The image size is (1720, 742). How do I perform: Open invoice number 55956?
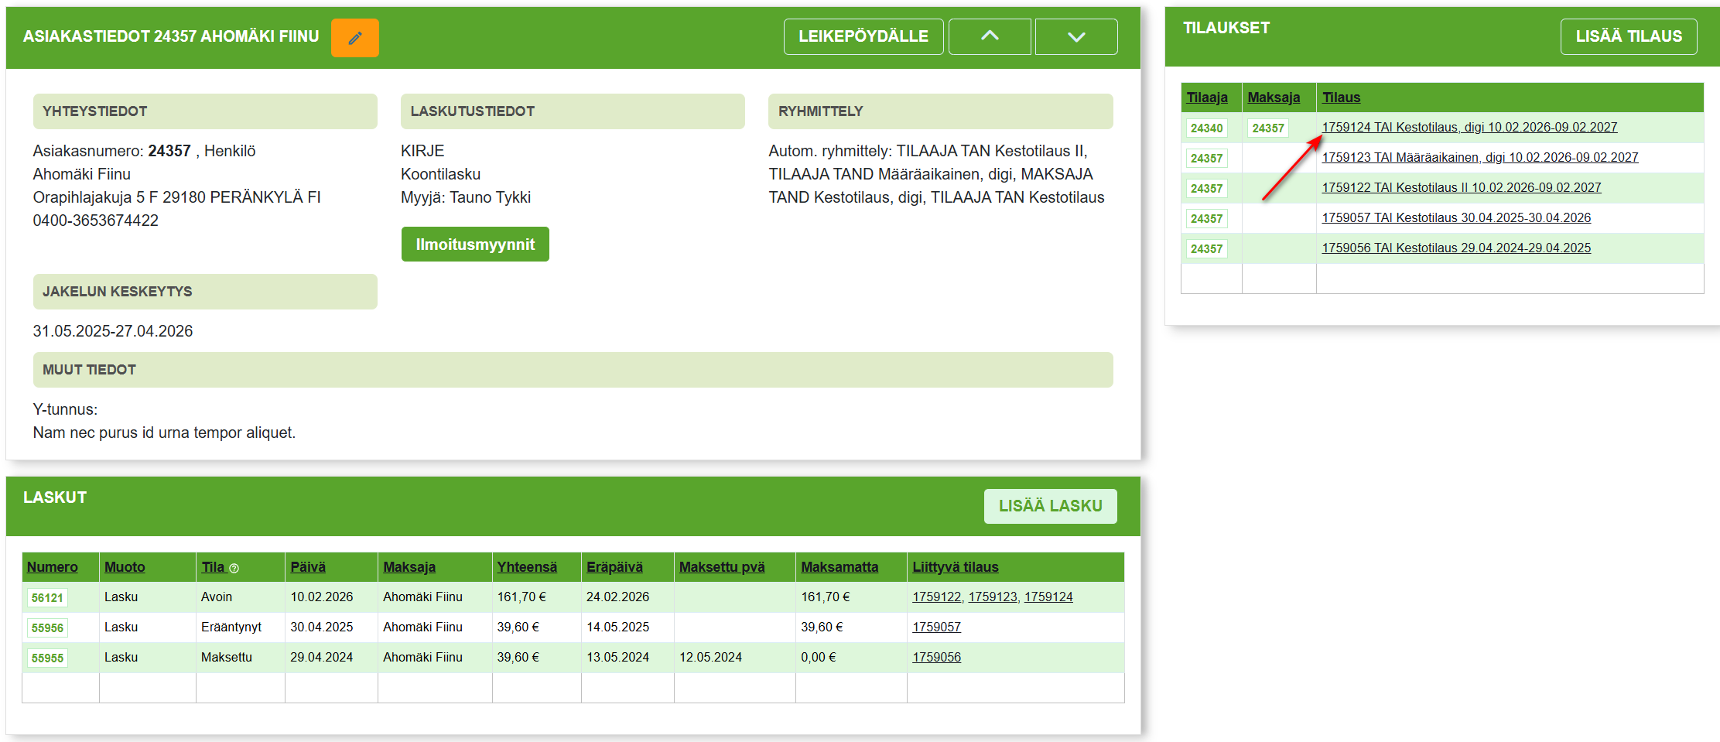click(x=47, y=628)
